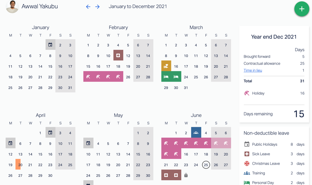This screenshot has height=185, width=312.
Task: Open the public holiday icon on April 5
Action: [x=10, y=143]
